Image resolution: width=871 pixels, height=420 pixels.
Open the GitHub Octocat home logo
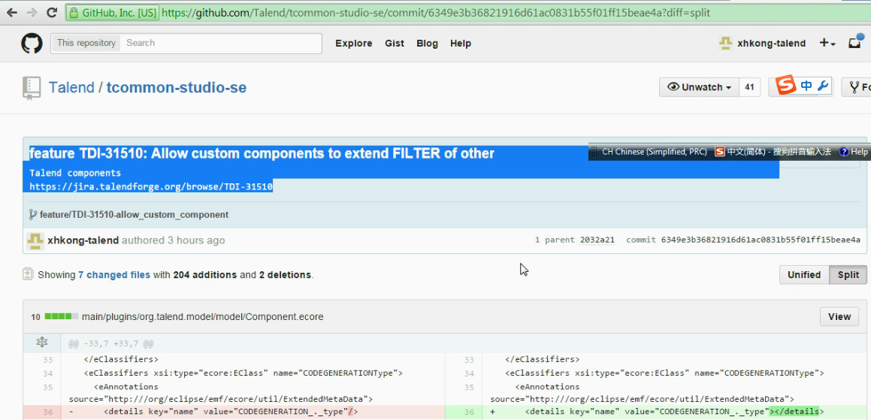pyautogui.click(x=32, y=44)
